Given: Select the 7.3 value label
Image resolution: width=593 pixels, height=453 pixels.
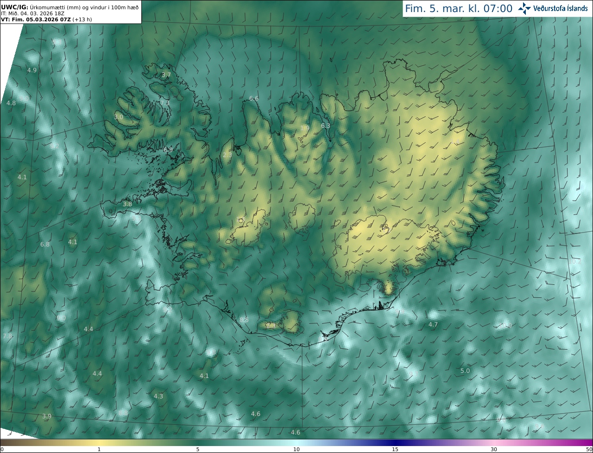Looking at the screenshot, I should (x=165, y=103).
